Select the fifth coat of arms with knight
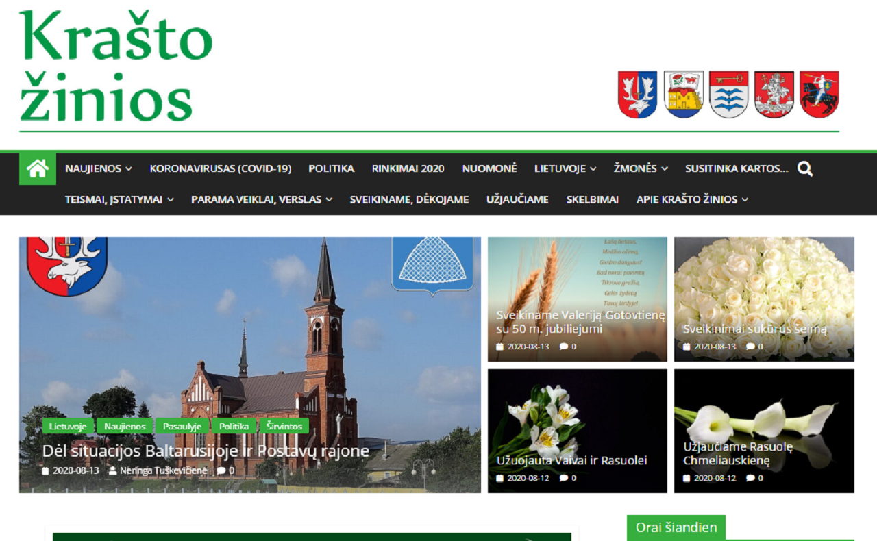The height and width of the screenshot is (541, 877). (x=819, y=95)
